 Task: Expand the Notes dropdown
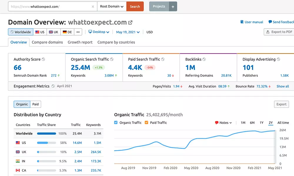223,123
